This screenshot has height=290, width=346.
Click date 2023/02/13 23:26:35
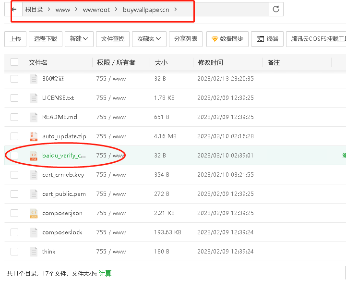pos(225,79)
